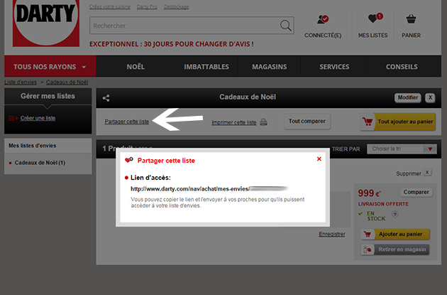Expand the Tous Nos Rayons menu

click(50, 67)
